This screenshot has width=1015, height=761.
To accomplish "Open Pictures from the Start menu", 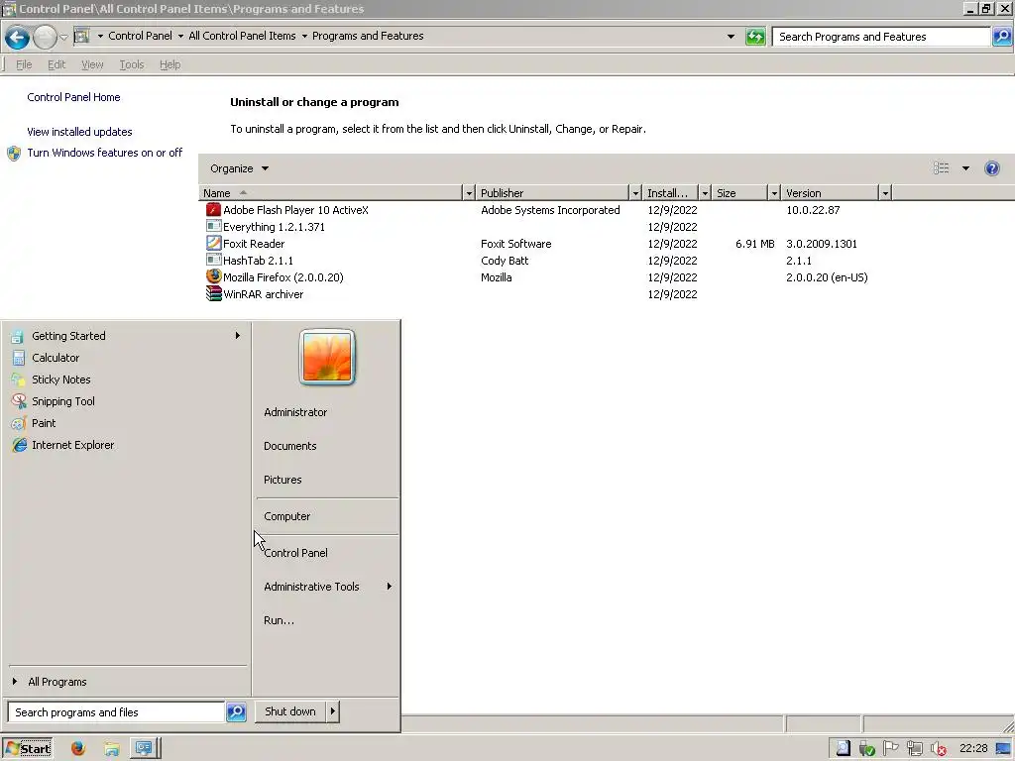I will 327,480.
